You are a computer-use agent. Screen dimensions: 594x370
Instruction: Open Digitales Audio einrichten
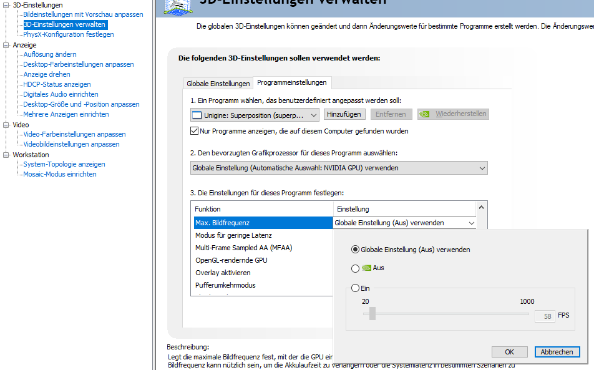(61, 94)
